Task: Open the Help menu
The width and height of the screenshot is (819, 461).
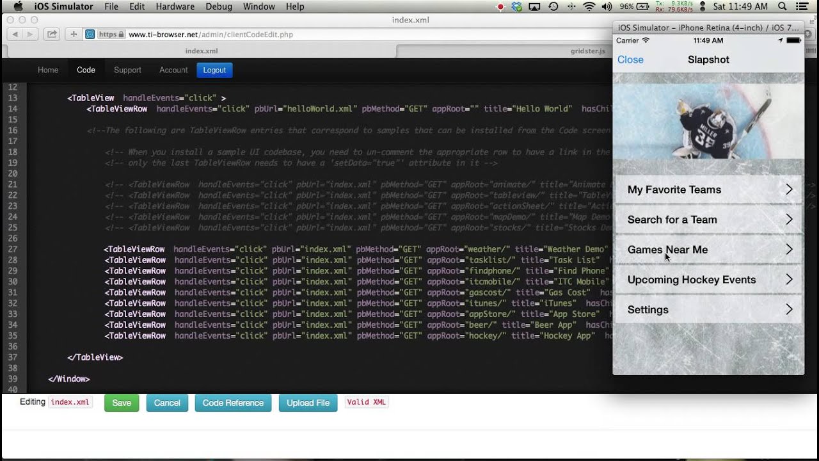Action: 295,6
